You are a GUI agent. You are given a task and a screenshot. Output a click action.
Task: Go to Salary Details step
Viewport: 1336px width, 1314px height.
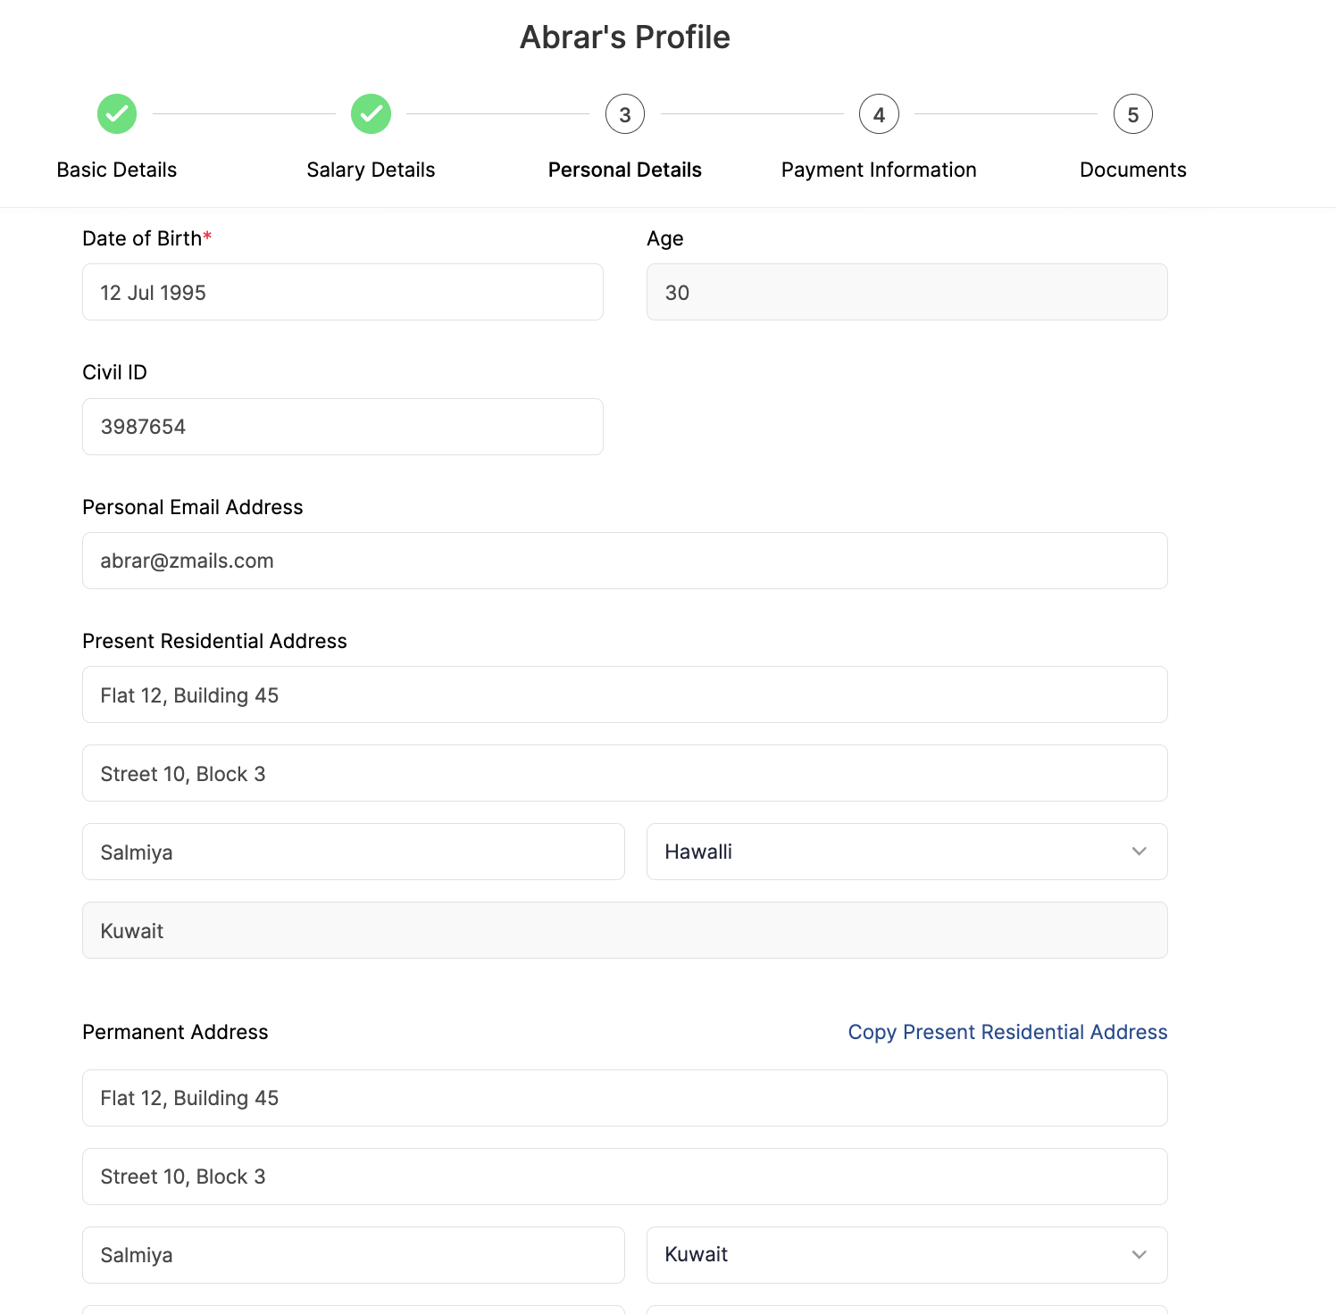pyautogui.click(x=371, y=170)
